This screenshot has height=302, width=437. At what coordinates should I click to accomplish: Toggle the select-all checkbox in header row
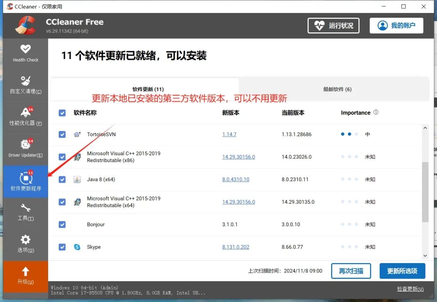[x=62, y=113]
